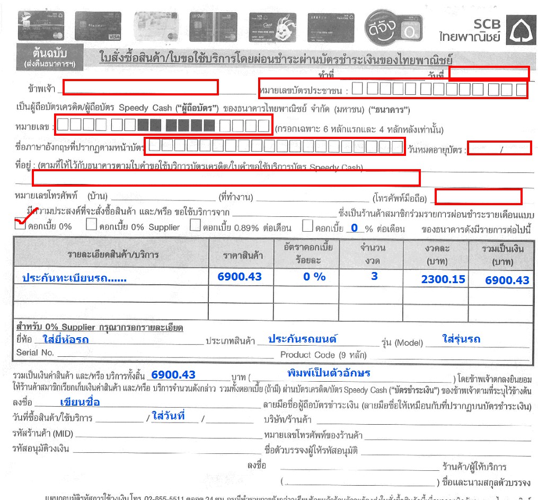The height and width of the screenshot is (500, 538).
Task: Select the dark Speedy card image
Action: (x=331, y=28)
